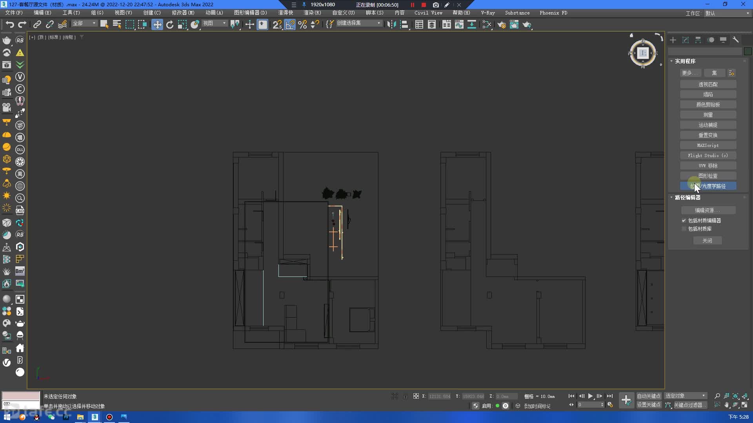
Task: Click the Render Production teapot icon
Action: tap(527, 25)
